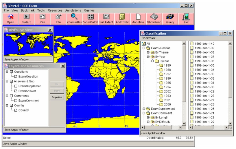Open the 2000 year folder
The height and width of the screenshot is (149, 236).
pos(165,104)
